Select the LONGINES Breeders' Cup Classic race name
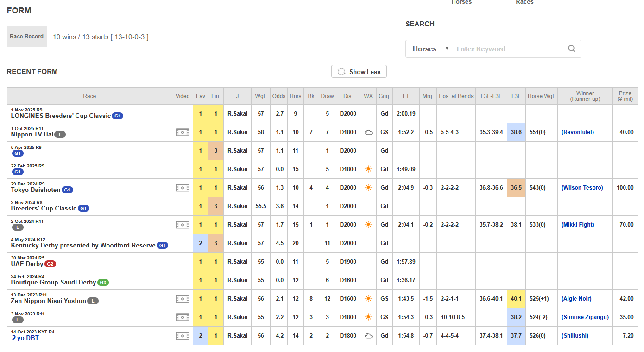Viewport: 644px width, 352px height. [x=61, y=116]
